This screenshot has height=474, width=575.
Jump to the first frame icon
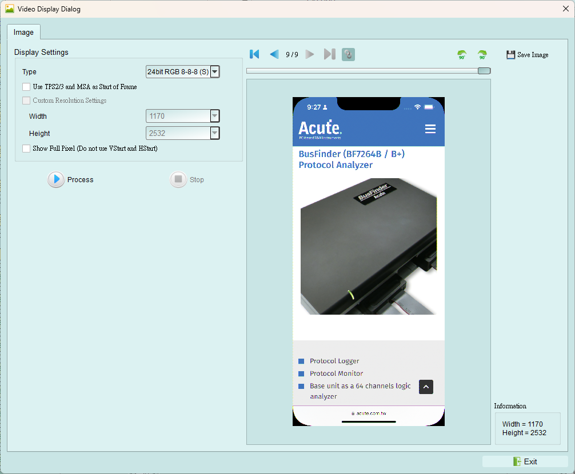(254, 54)
